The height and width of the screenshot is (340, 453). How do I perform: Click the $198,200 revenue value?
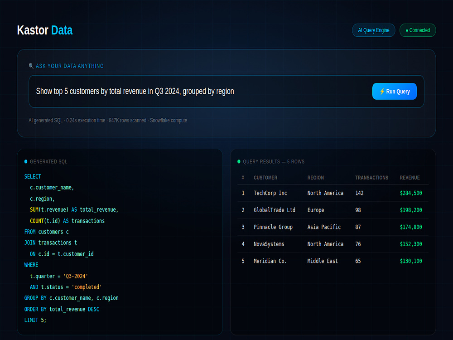[410, 210]
